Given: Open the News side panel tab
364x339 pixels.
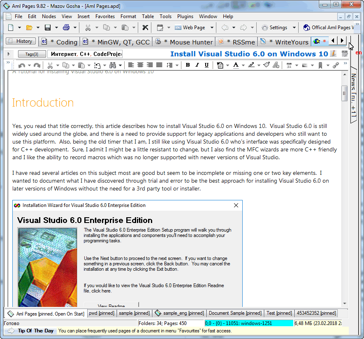Looking at the screenshot, I should pos(353,95).
